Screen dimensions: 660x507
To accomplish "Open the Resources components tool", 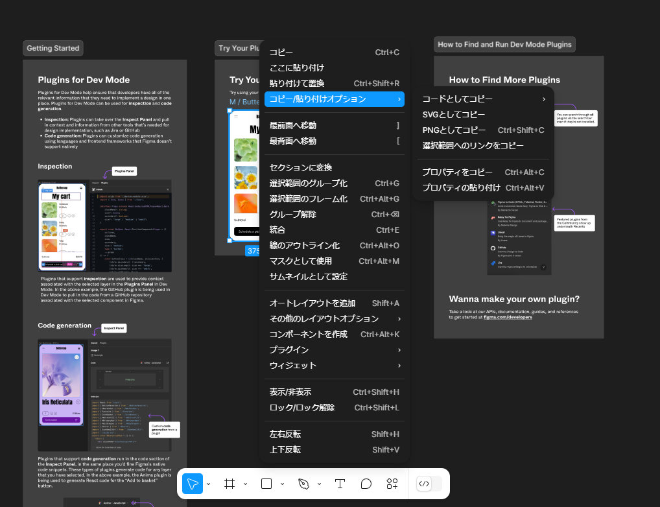I will pos(392,484).
